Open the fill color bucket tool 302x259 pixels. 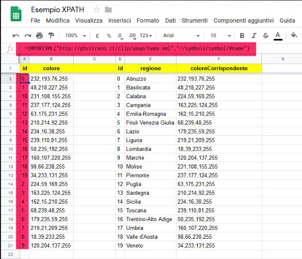point(294,36)
